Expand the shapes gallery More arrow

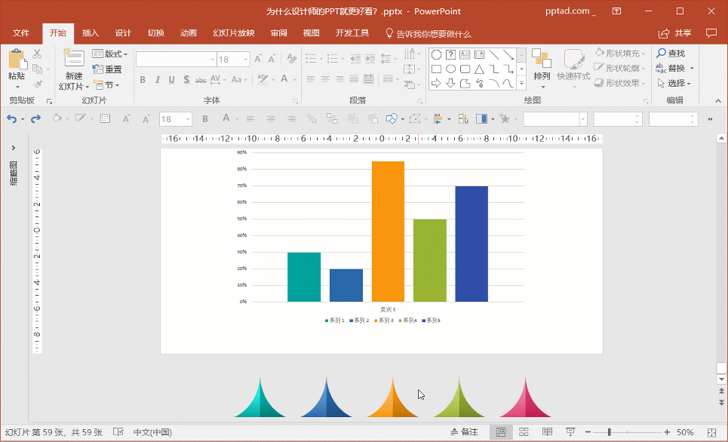[x=521, y=84]
